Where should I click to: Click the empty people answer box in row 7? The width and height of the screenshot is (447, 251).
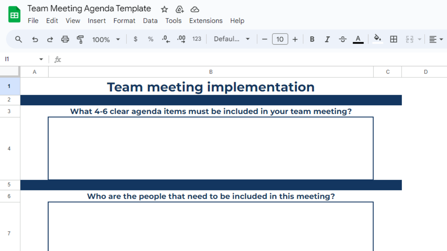(211, 227)
